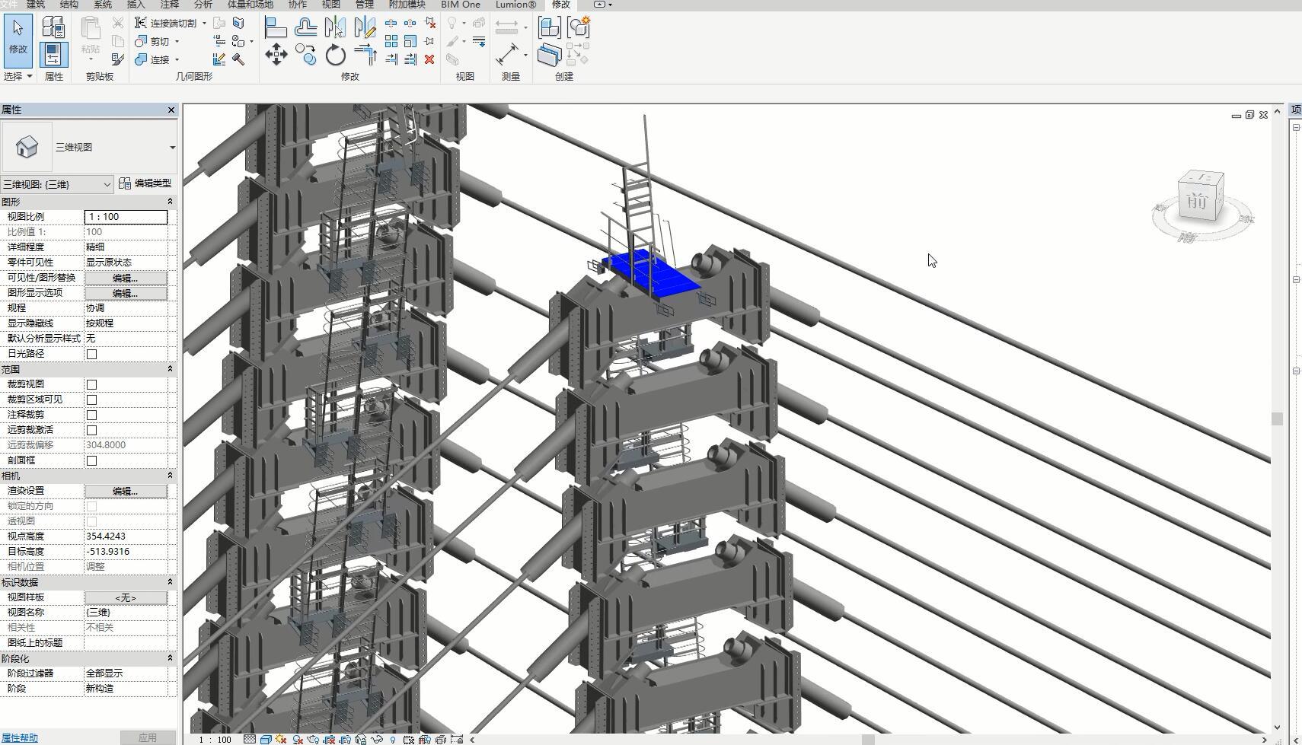Collapse the 图形 properties section

tap(170, 202)
